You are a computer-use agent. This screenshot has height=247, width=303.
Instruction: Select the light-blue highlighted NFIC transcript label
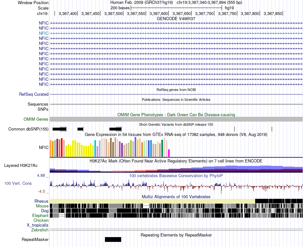click(x=44, y=33)
